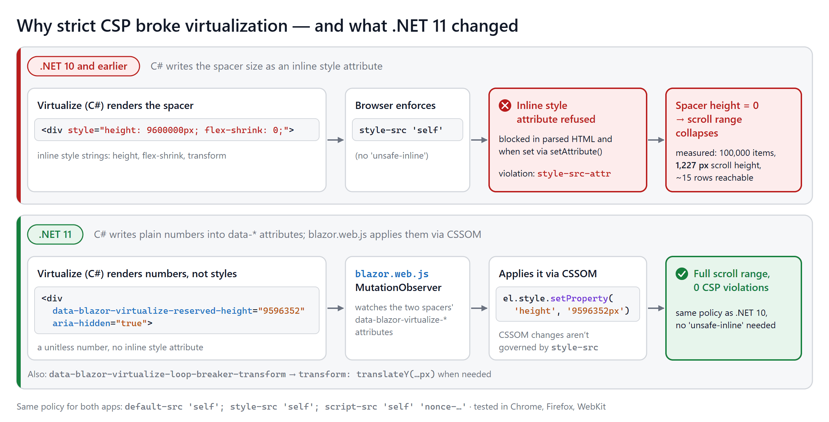The width and height of the screenshot is (829, 422).
Task: Click 'inline style strings: height, flex-shrink, transform' caption
Action: click(132, 156)
